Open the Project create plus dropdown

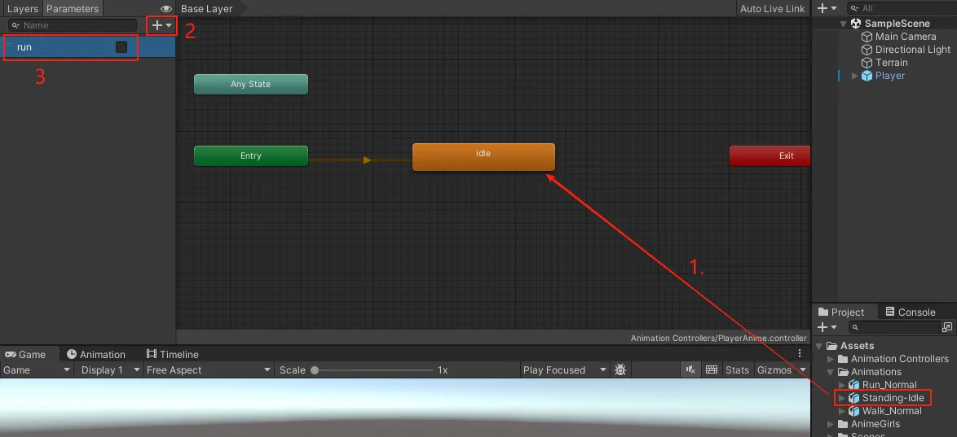coord(827,327)
